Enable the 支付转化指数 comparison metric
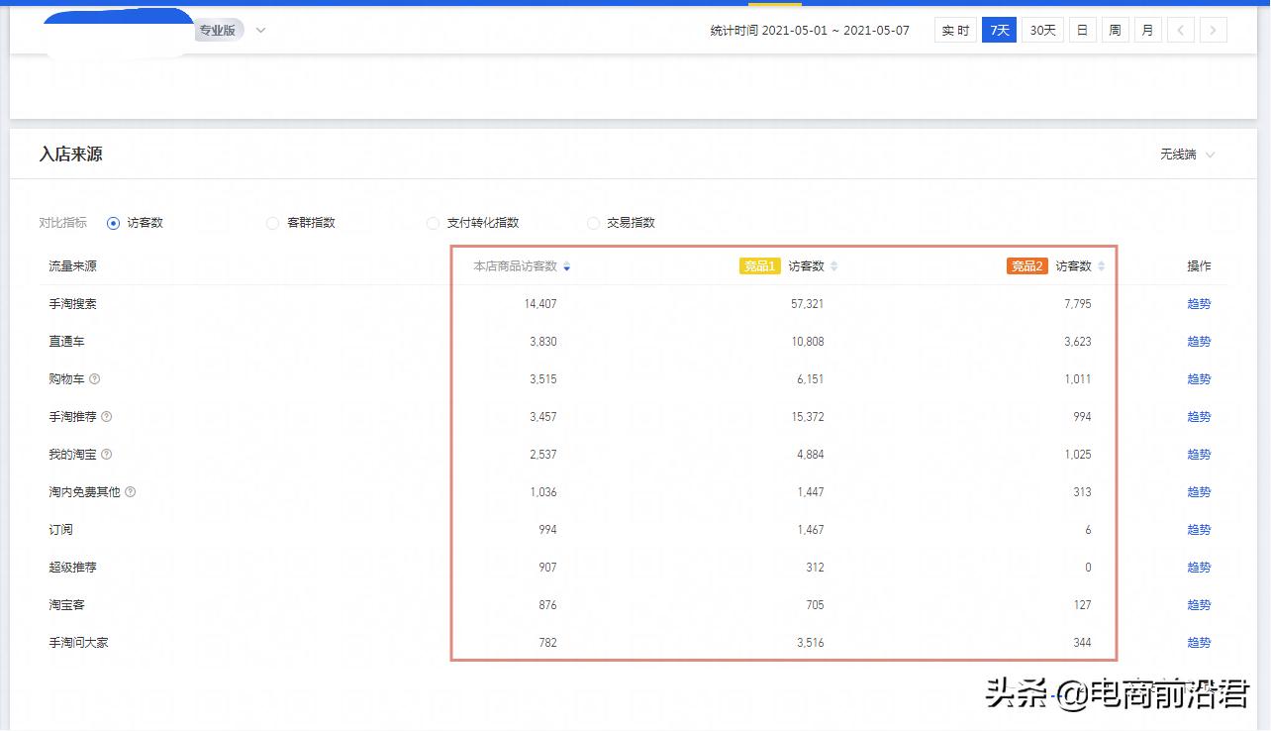 433,223
